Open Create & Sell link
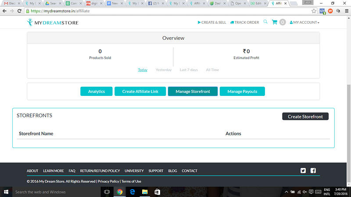The image size is (351, 197). (x=212, y=22)
